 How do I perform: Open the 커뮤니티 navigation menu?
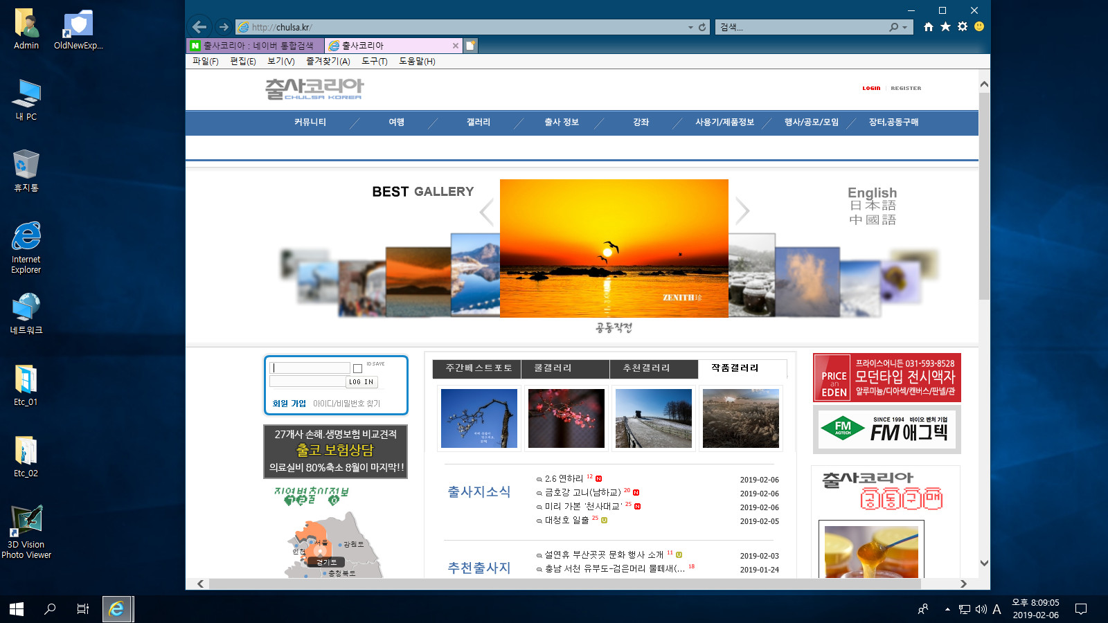(310, 122)
